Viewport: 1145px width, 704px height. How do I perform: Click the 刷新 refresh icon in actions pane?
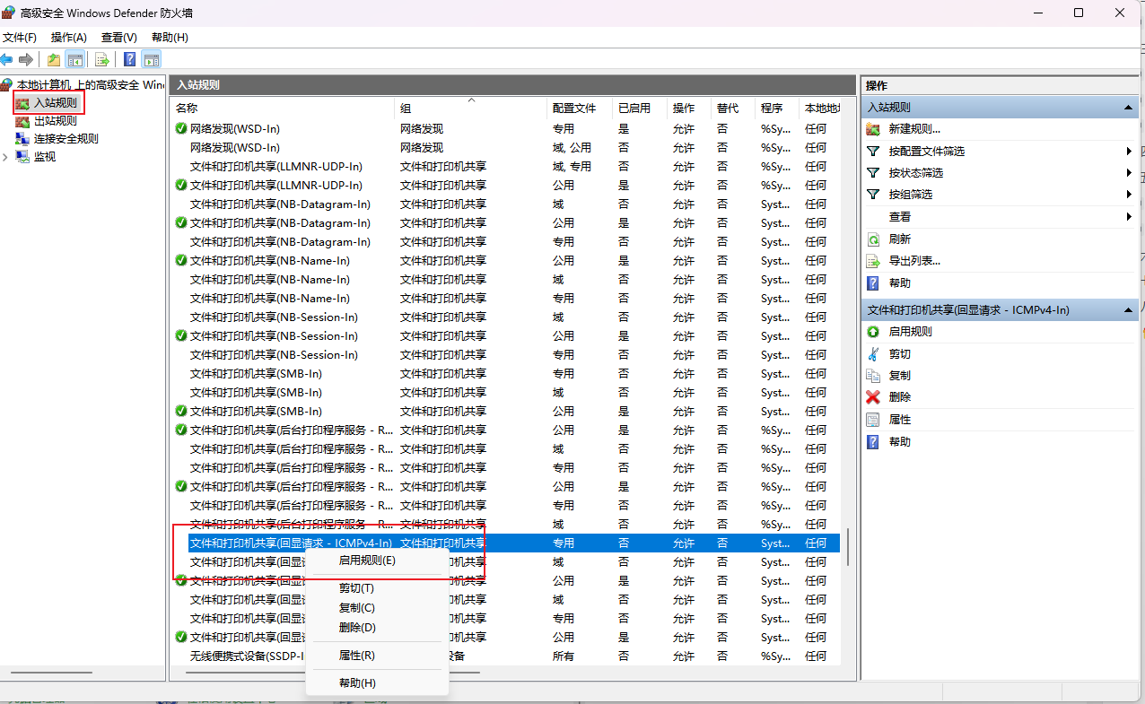point(873,239)
